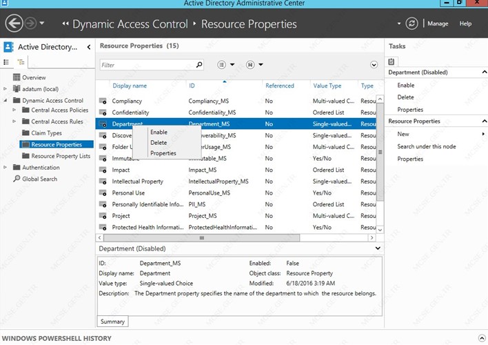The image size is (488, 345).
Task: Expand the adatum (local) node
Action: click(x=5, y=89)
